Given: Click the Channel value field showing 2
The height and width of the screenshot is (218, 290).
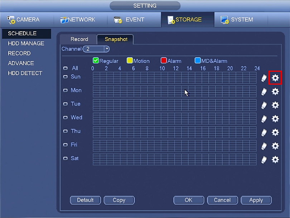Looking at the screenshot, I should [x=94, y=49].
